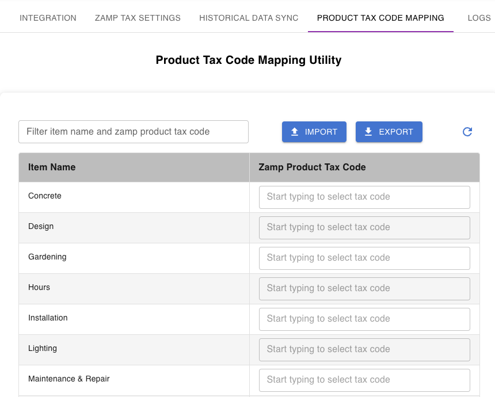Open tax code selector for Gardening
495x397 pixels.
click(364, 258)
